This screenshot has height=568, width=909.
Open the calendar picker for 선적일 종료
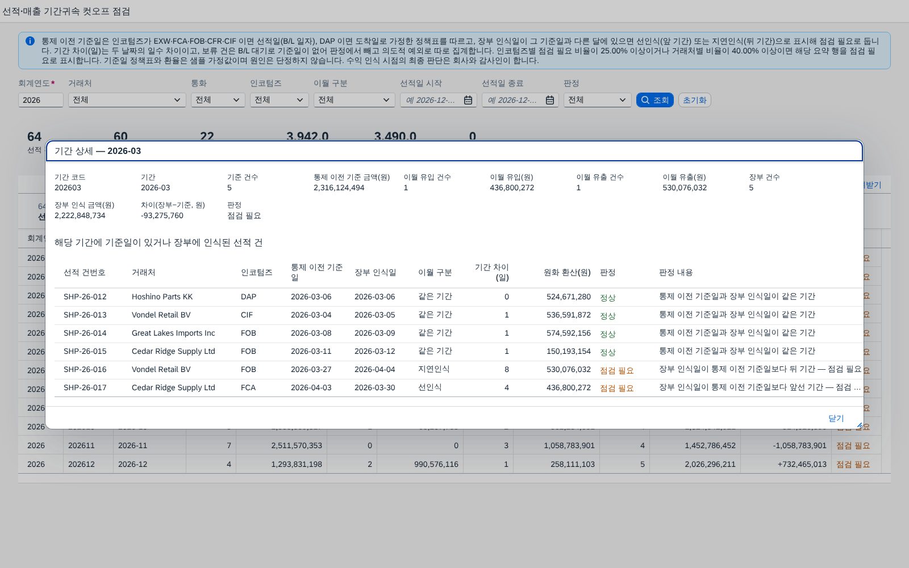(550, 100)
